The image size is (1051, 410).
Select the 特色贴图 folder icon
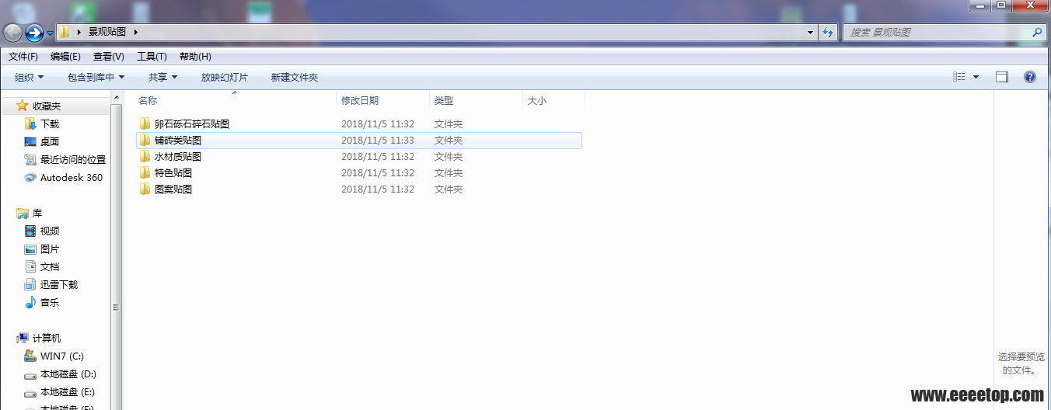pos(145,172)
